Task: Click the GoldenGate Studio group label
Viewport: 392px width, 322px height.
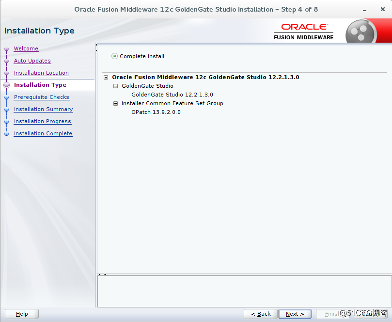Action: 147,86
